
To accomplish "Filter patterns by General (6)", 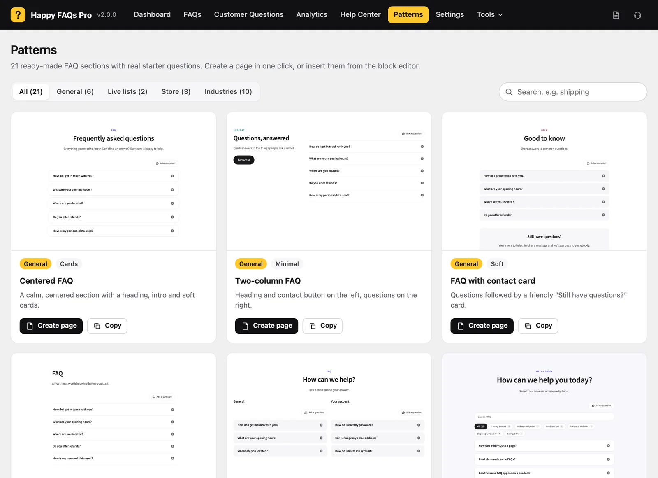I will pyautogui.click(x=75, y=92).
